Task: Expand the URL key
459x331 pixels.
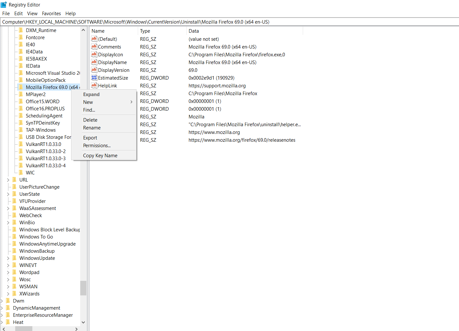Action: (8, 180)
